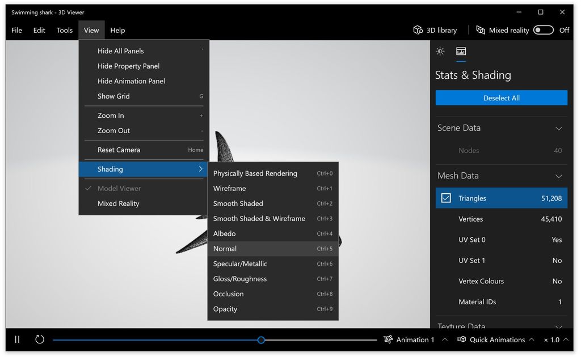Viewport: 581px width, 357px height.
Task: Click the animation timeline slider handle
Action: [261, 339]
